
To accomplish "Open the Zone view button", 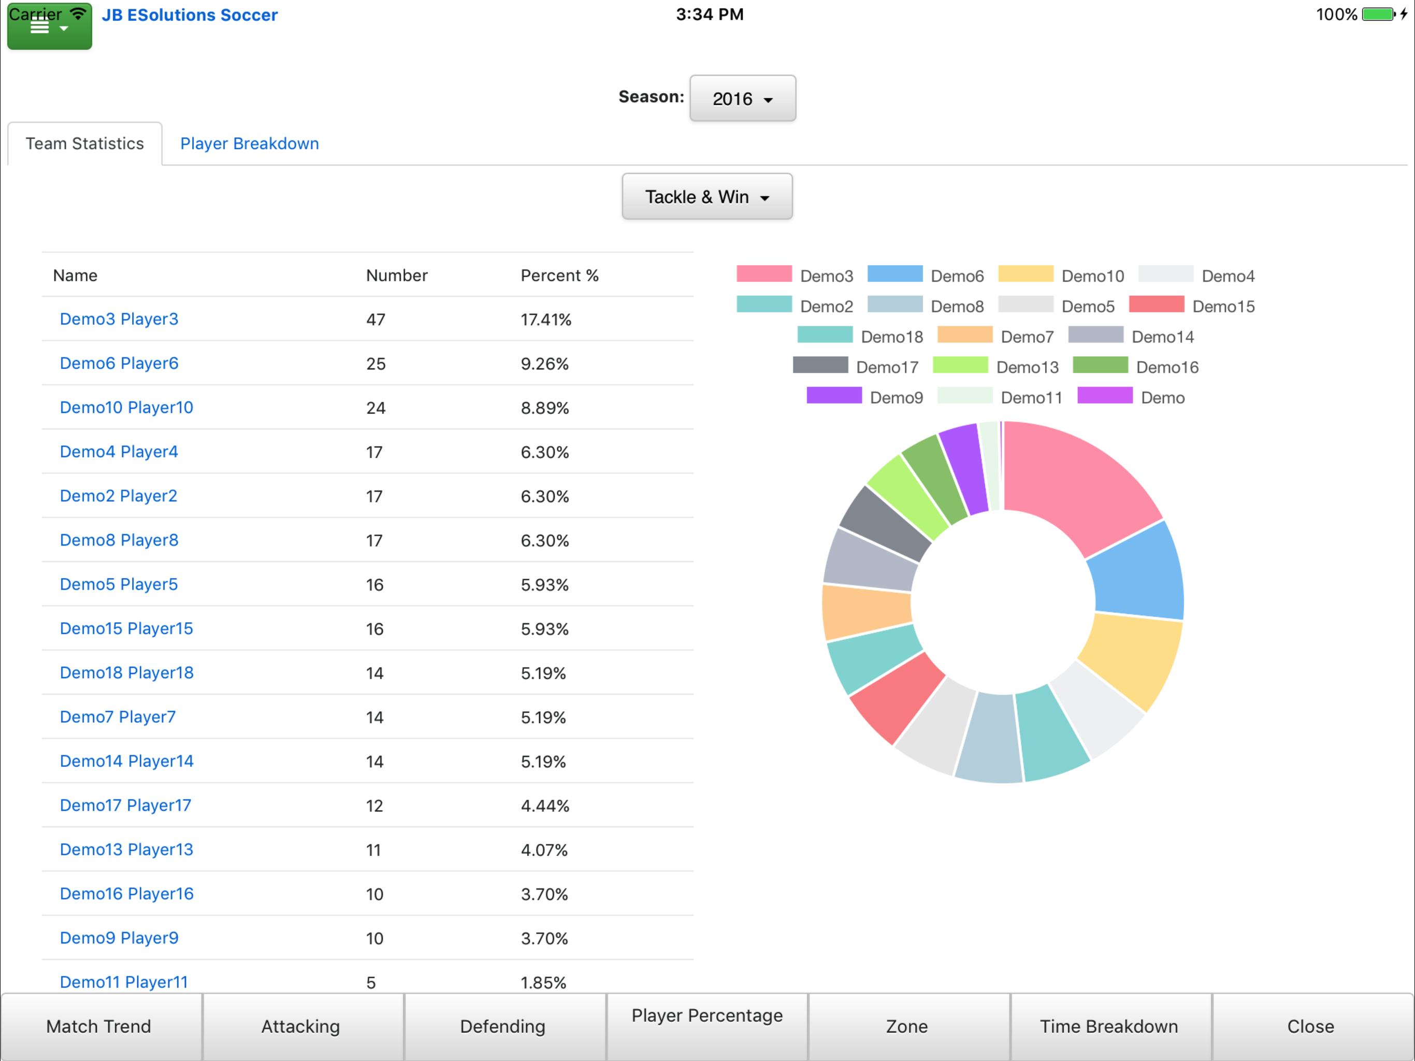I will (x=906, y=1026).
